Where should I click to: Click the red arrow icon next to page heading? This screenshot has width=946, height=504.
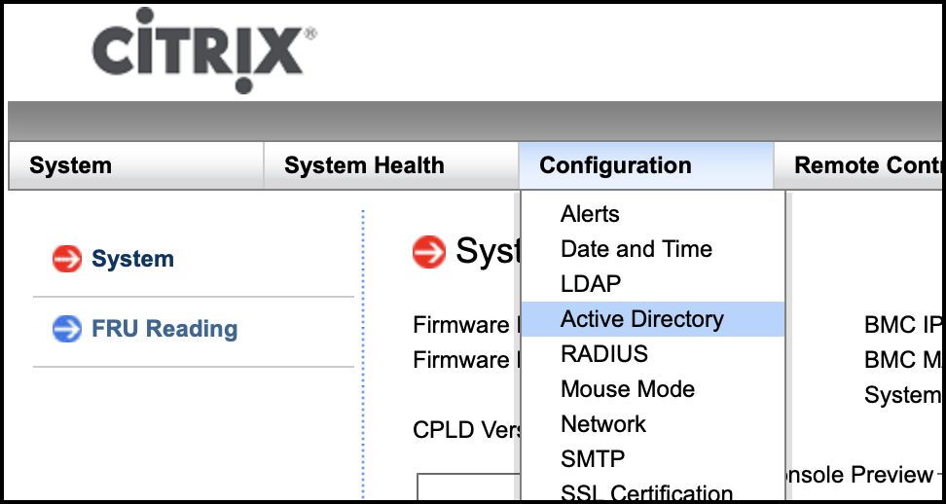click(429, 251)
